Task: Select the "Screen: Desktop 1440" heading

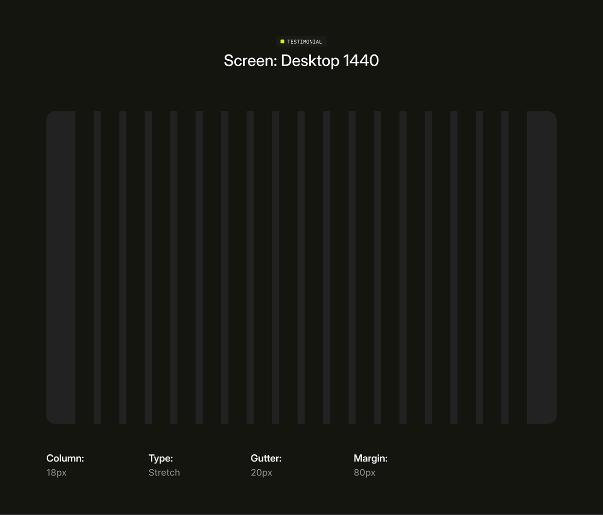Action: [301, 61]
